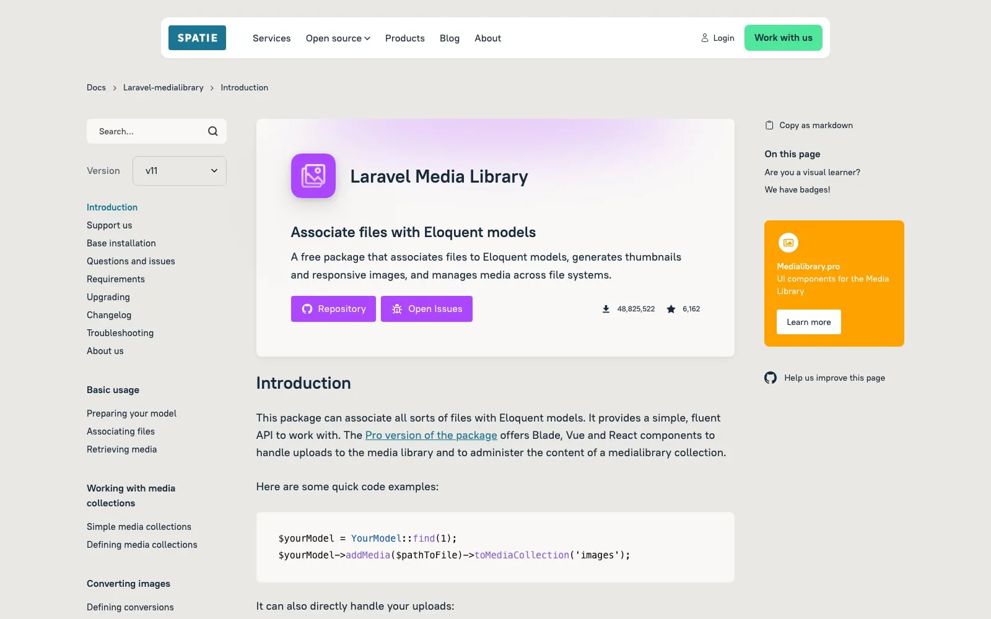Click the Open Issues button
Image resolution: width=991 pixels, height=619 pixels.
pyautogui.click(x=427, y=309)
